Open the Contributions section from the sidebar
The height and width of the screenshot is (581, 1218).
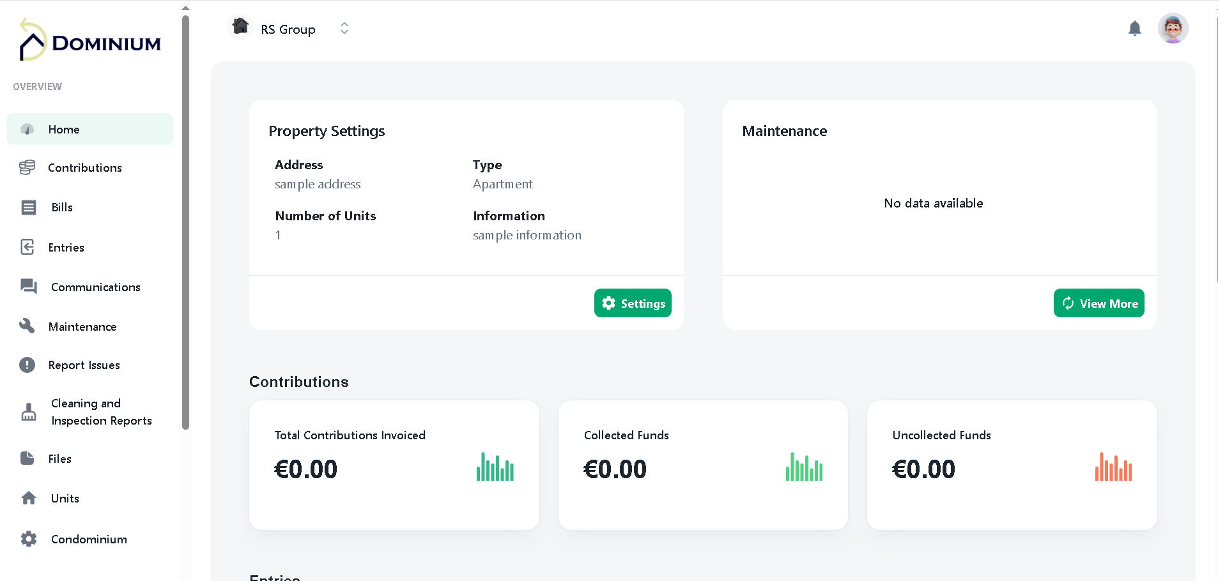point(27,167)
